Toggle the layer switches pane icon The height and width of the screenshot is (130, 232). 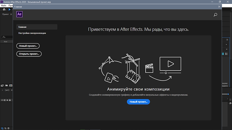pos(2,128)
